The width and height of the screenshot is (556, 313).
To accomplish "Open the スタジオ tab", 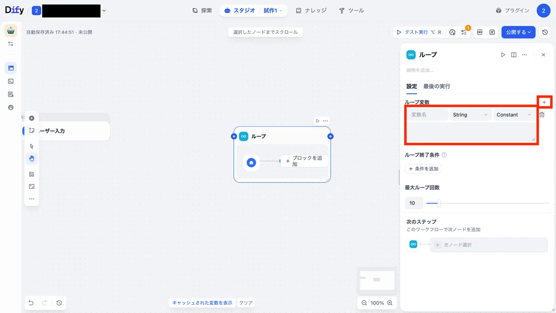I will click(x=240, y=10).
